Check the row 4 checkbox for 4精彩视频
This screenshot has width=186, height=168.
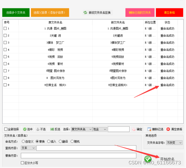point(5,49)
